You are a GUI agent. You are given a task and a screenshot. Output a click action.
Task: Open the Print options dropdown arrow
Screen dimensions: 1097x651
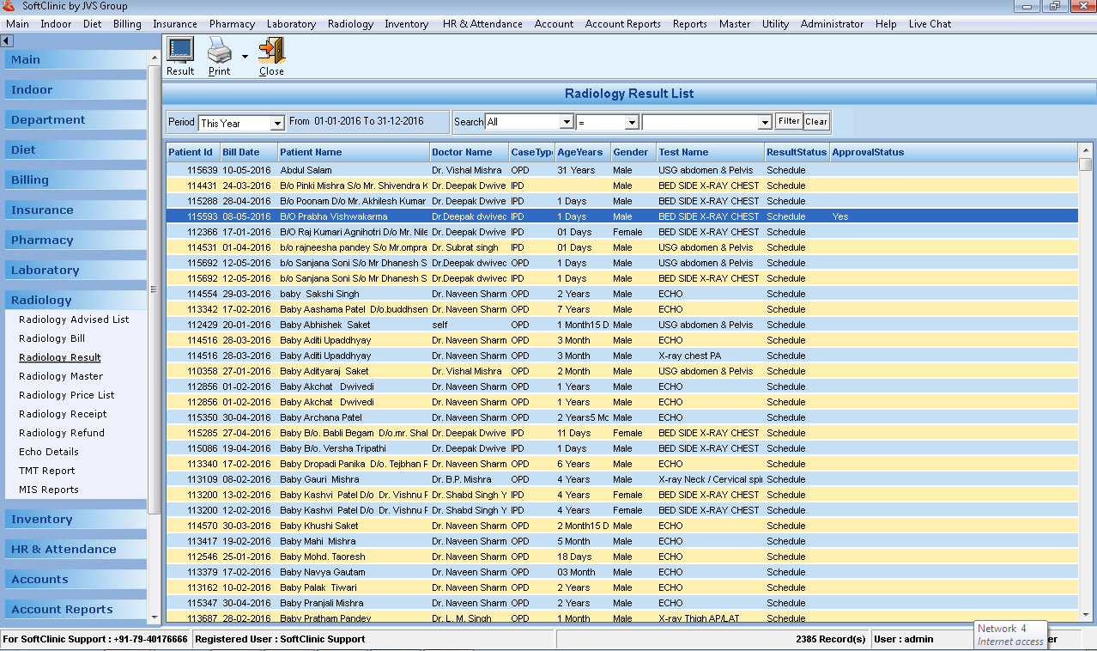245,57
